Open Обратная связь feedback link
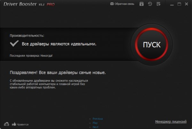Viewport: 192px width, 129px height. click(124, 4)
